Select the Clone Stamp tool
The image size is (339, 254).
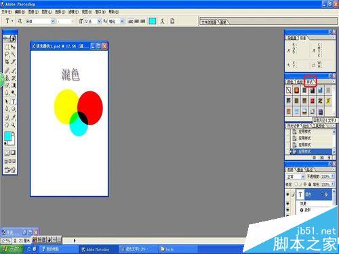point(7,78)
